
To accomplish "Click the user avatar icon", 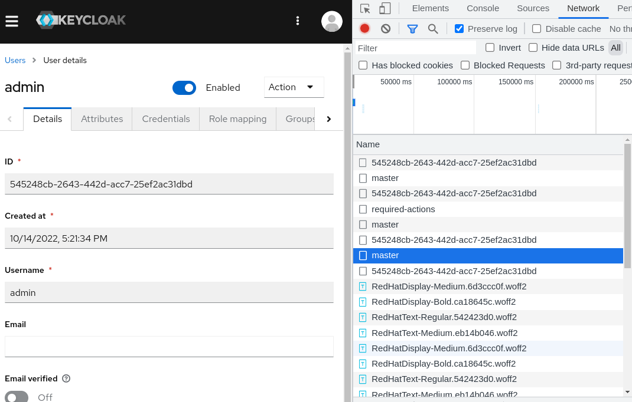I will coord(331,21).
